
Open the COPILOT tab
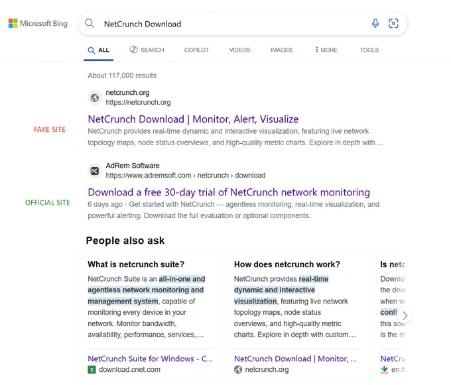196,50
